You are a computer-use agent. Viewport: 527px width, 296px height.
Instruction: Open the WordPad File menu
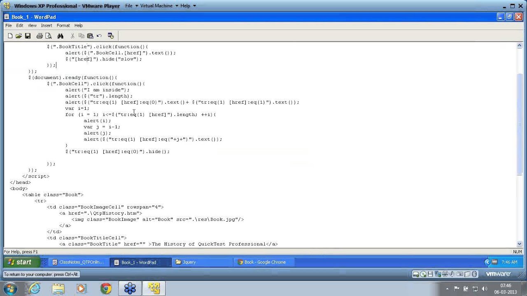[x=9, y=25]
